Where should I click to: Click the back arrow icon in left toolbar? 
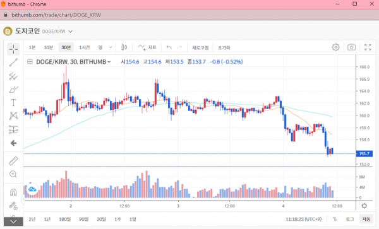click(x=13, y=143)
